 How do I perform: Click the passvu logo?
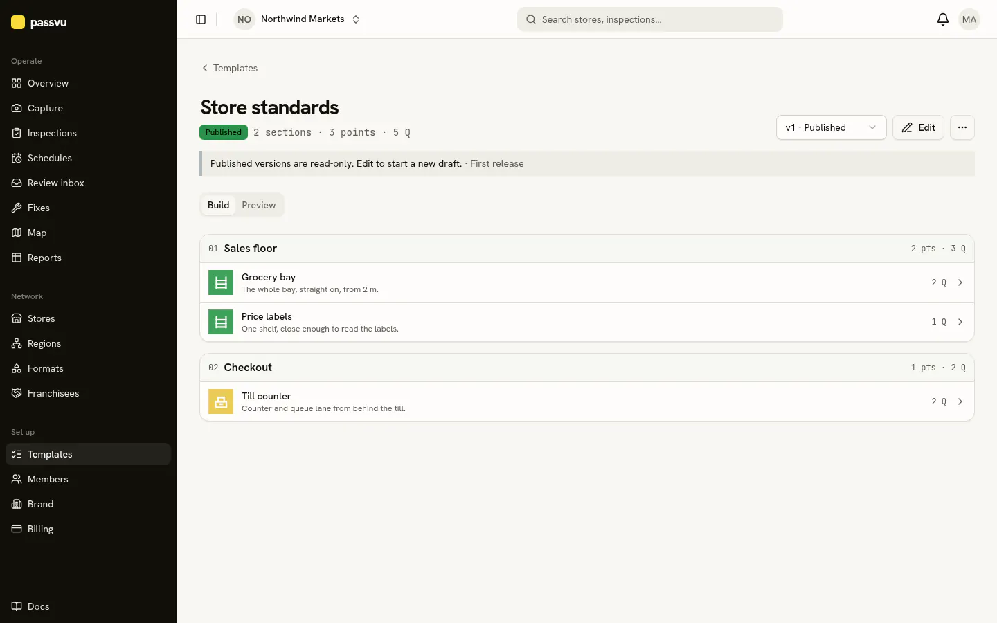click(x=39, y=22)
